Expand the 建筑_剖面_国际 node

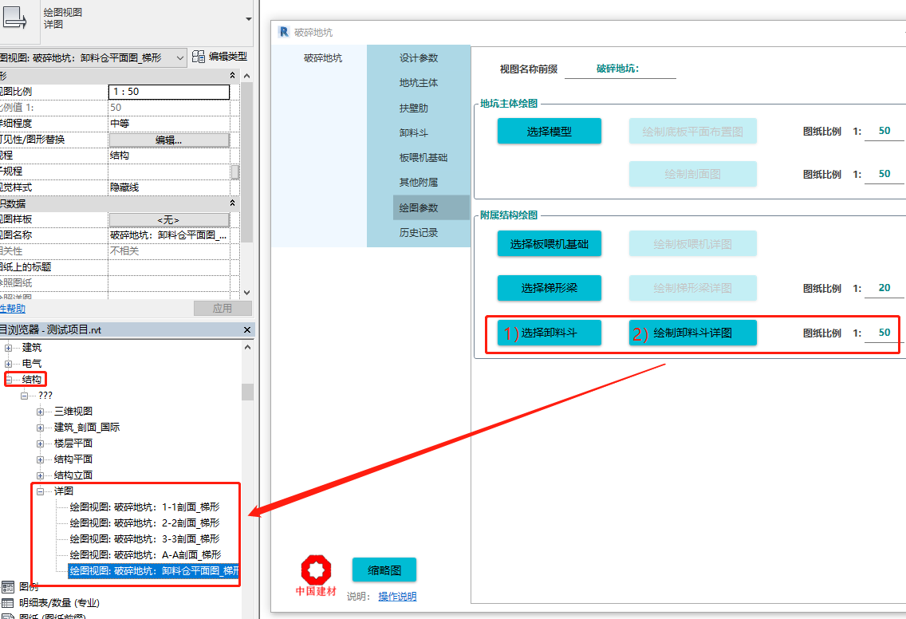(x=40, y=428)
